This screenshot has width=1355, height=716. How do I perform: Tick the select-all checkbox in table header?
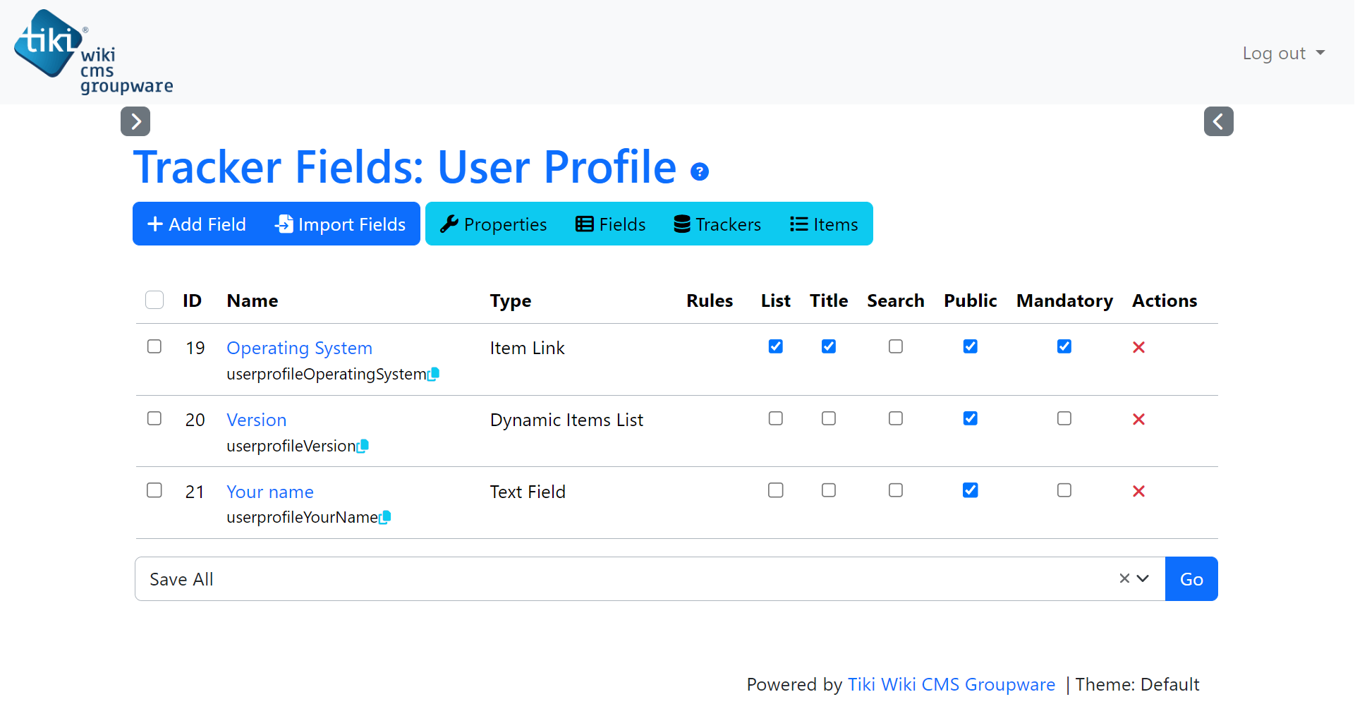(154, 300)
